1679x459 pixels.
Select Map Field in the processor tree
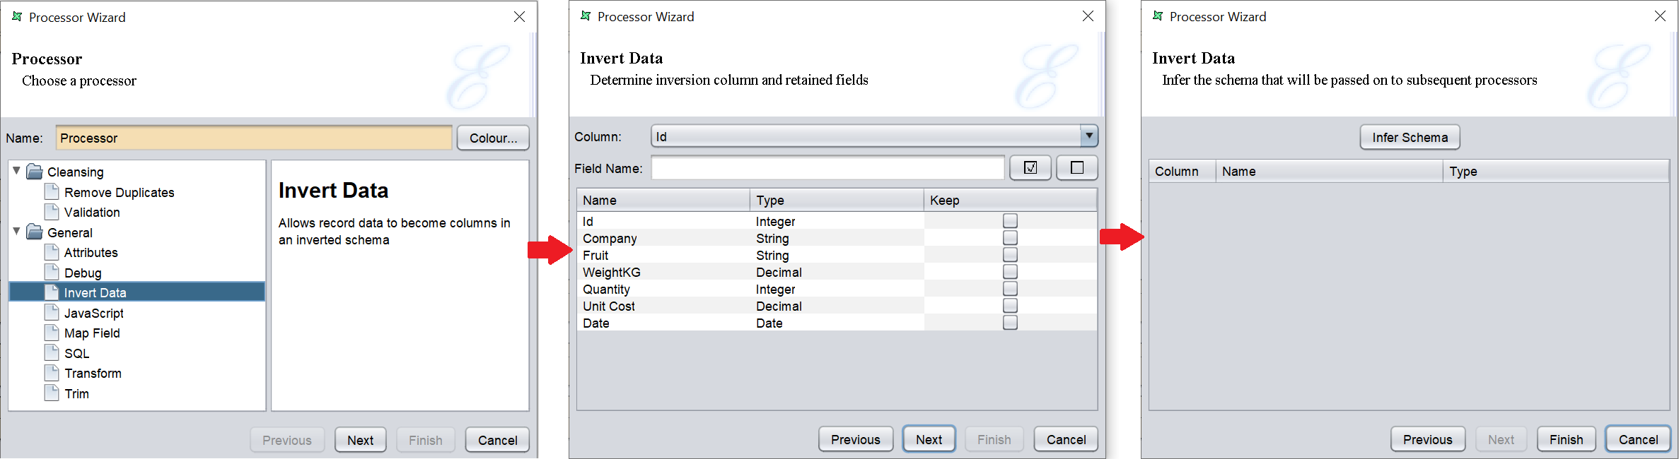click(x=92, y=333)
